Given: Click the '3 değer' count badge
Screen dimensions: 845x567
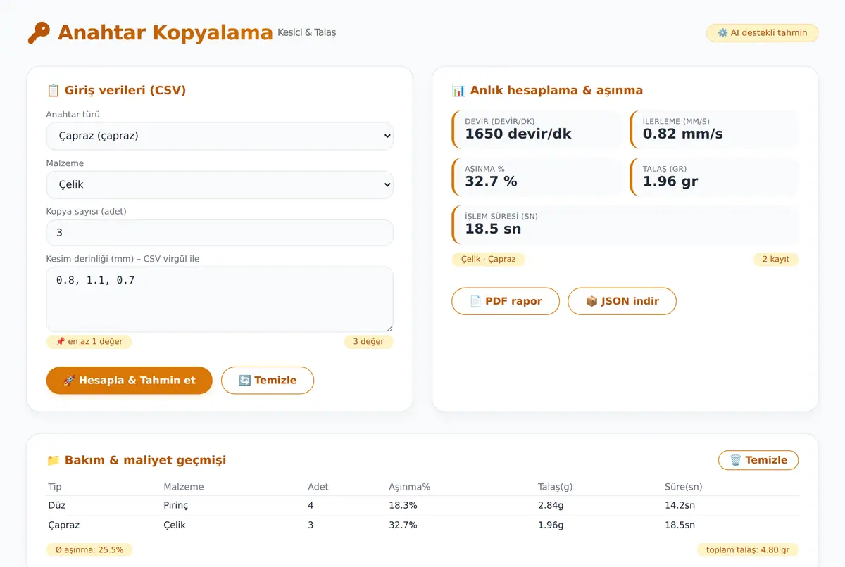Looking at the screenshot, I should 368,342.
